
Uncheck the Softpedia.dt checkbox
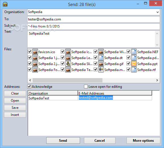tap(96, 57)
